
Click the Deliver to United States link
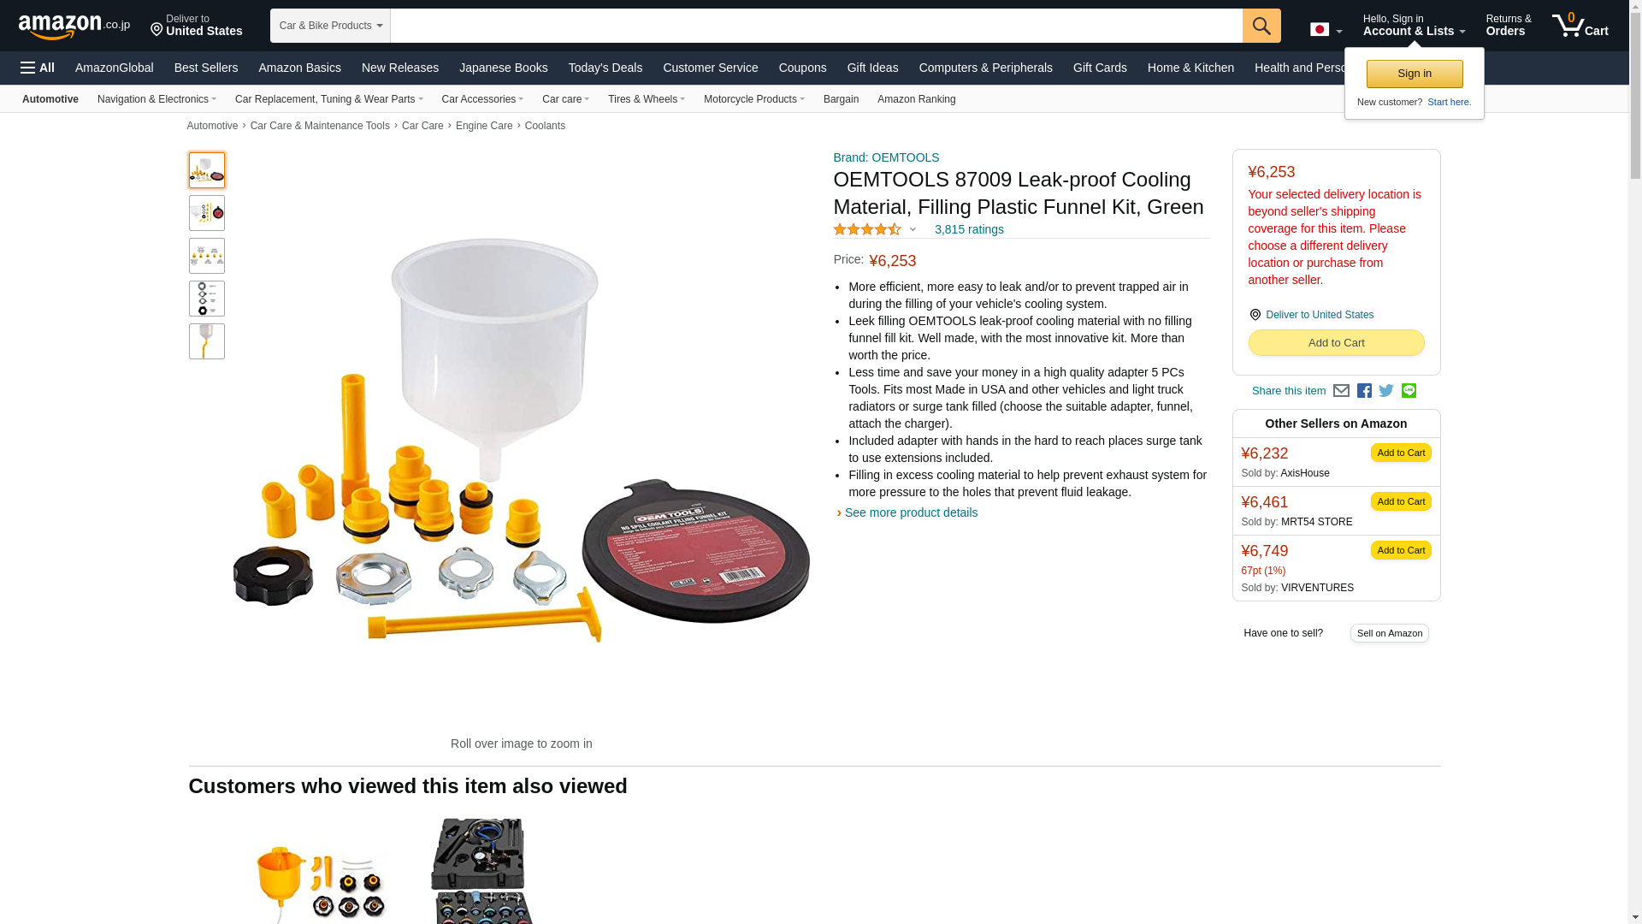click(1320, 315)
